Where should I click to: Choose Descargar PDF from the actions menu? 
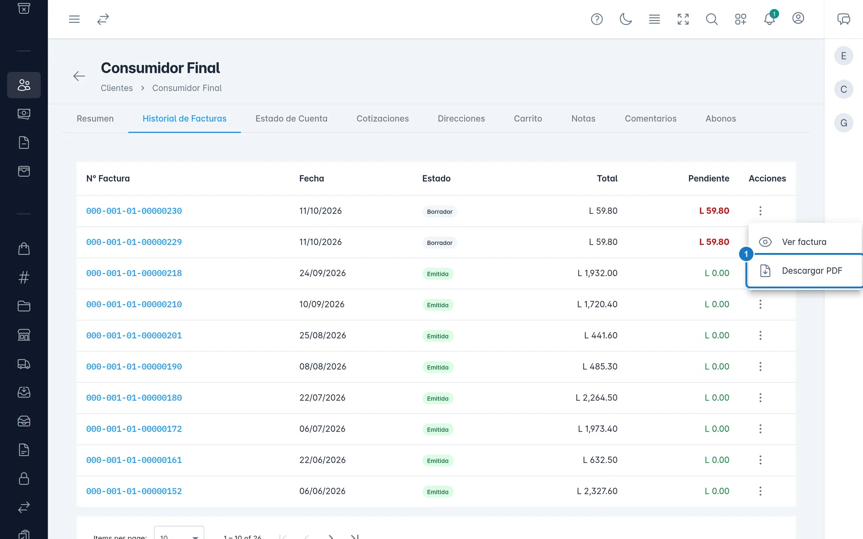point(805,271)
